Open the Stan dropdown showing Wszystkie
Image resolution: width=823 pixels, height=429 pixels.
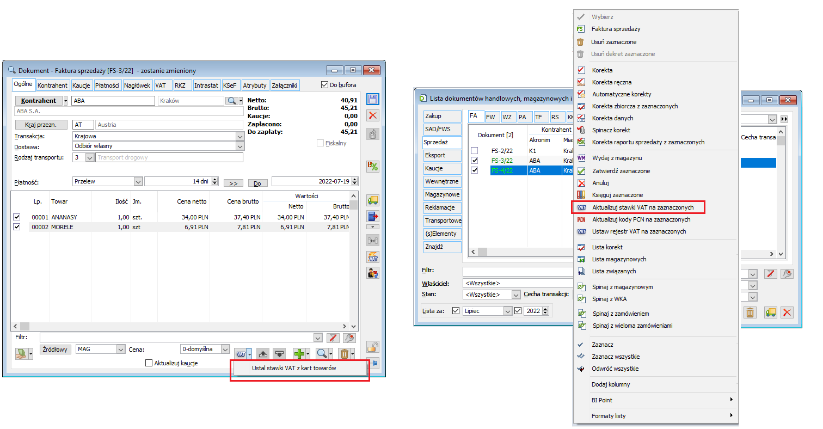tap(516, 295)
